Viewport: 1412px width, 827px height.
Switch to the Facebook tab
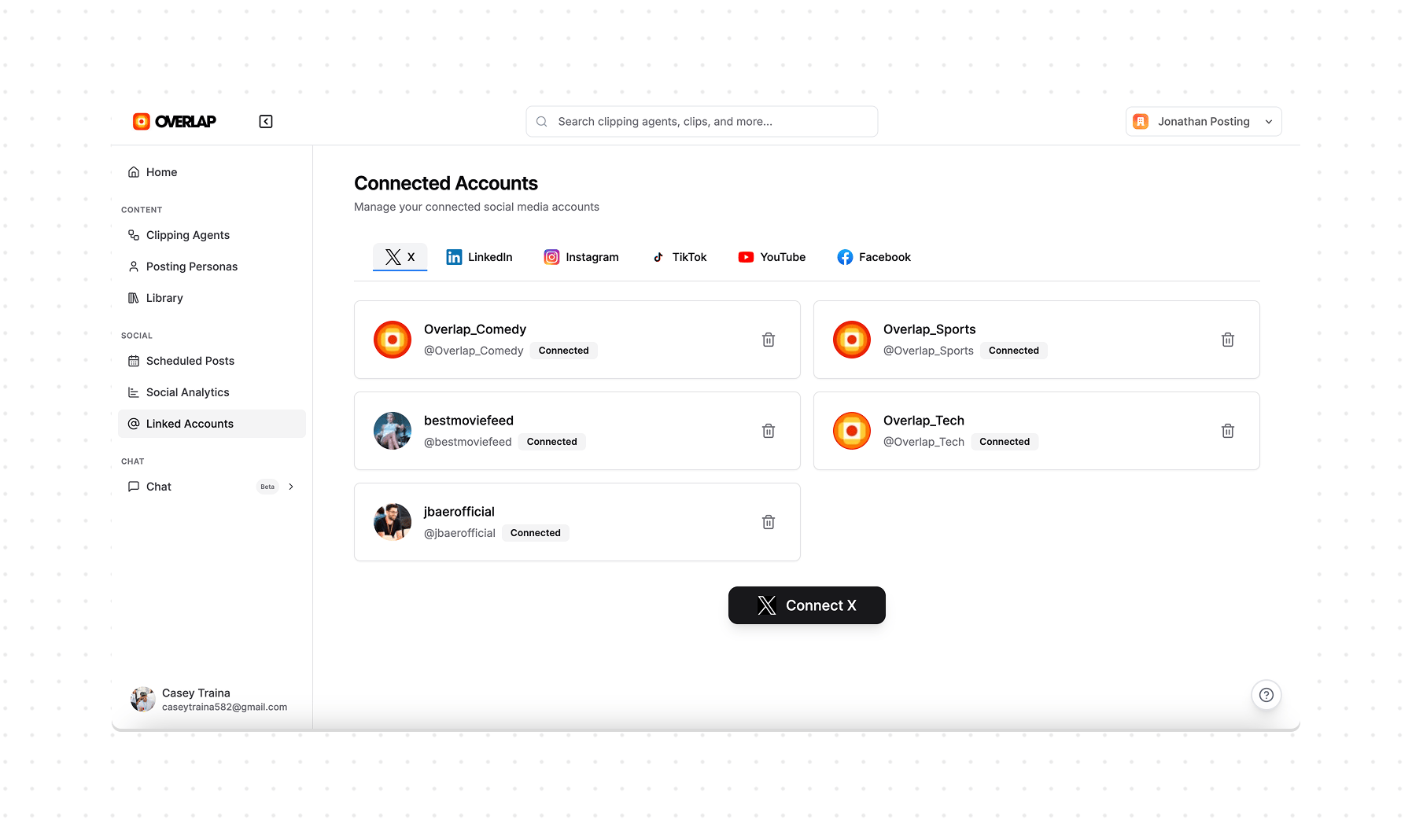tap(874, 257)
